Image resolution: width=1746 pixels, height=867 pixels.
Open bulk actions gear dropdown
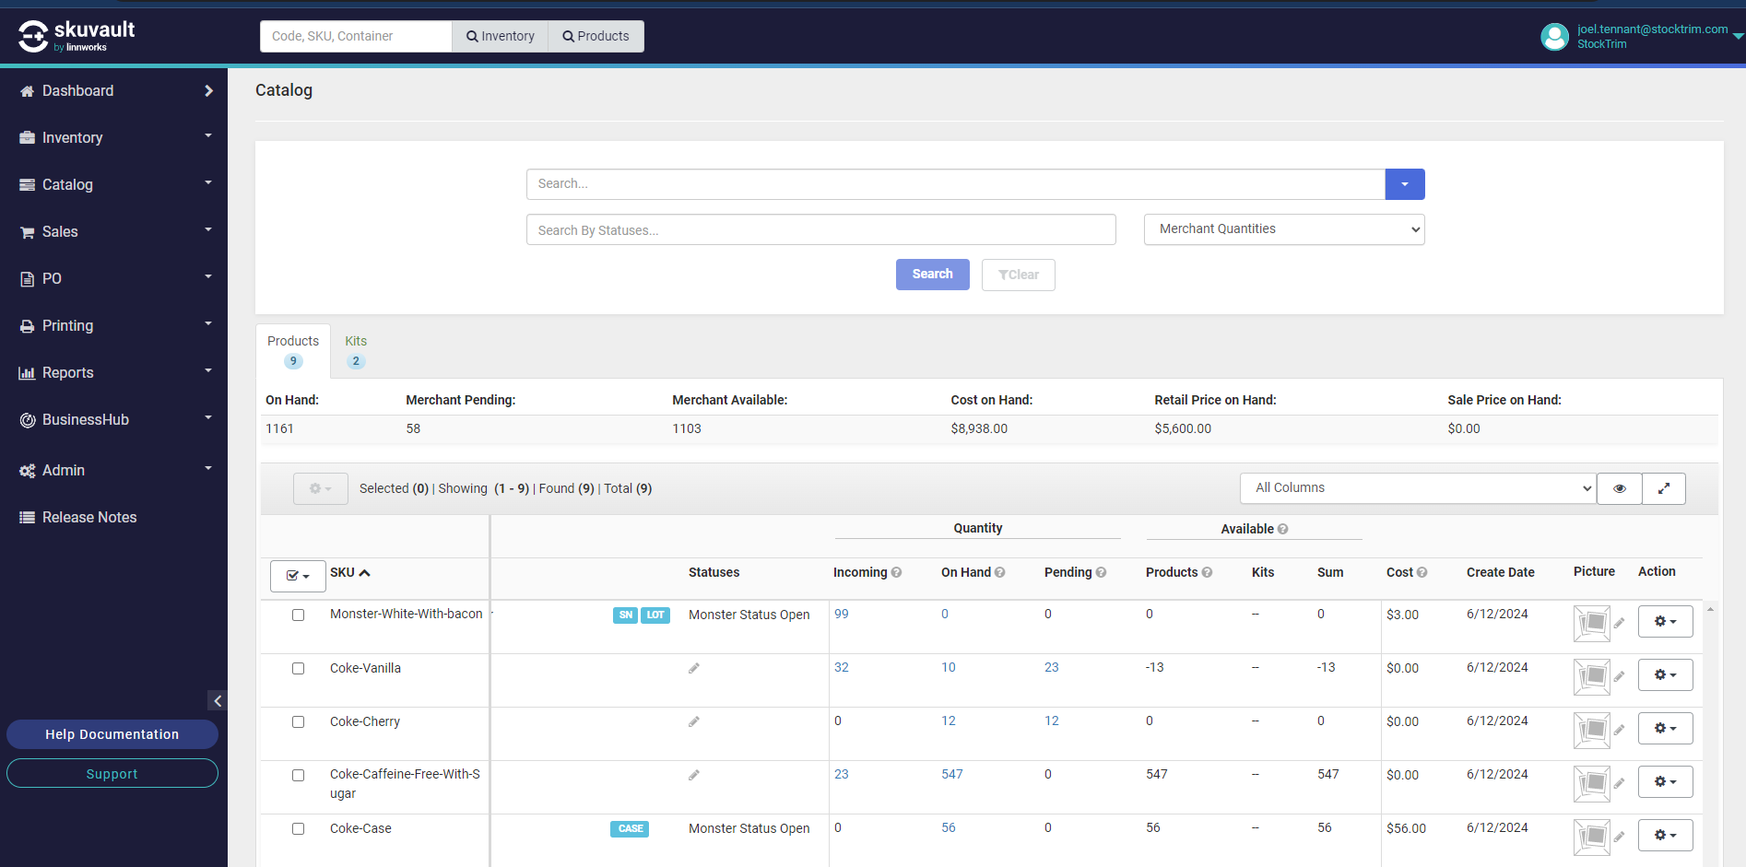pyautogui.click(x=321, y=488)
